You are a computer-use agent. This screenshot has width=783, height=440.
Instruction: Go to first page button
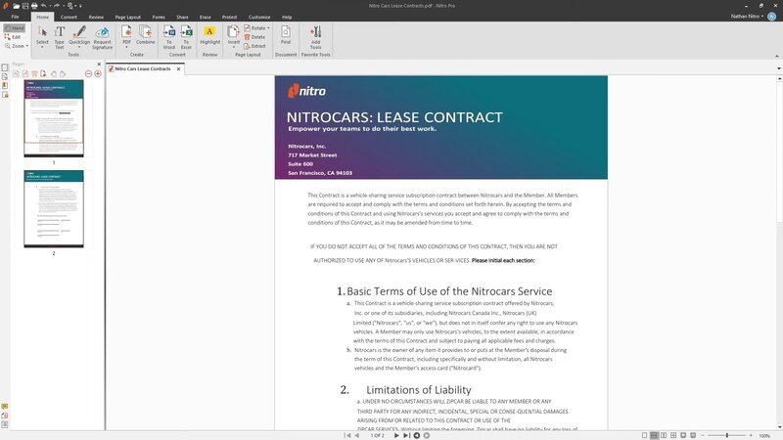click(x=347, y=435)
